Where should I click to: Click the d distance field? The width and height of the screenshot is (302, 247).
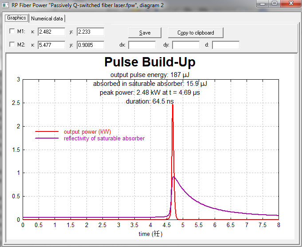pyautogui.click(x=225, y=45)
